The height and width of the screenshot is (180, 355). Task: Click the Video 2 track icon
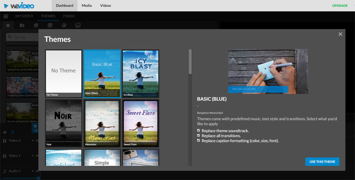pyautogui.click(x=4, y=141)
